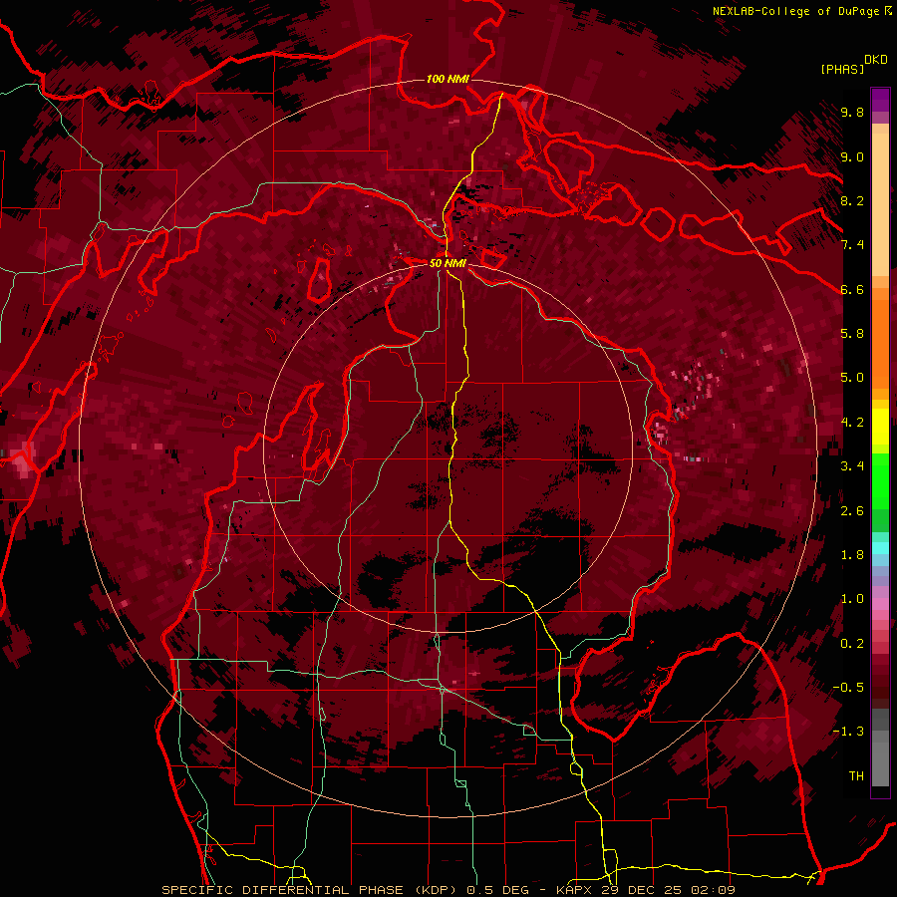Select the 50 NMI range ring label
897x897 pixels.
click(448, 263)
